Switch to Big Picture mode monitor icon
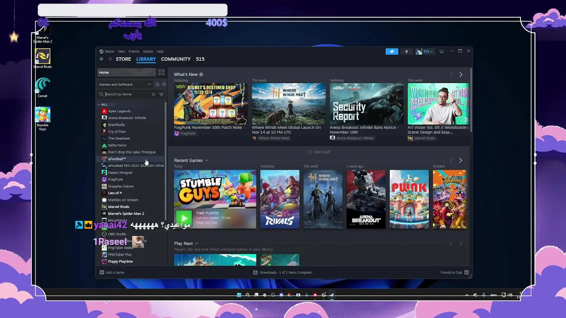Screen dimensions: 566x318 click(441, 51)
